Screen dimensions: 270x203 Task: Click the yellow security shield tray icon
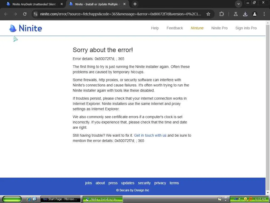coord(245,199)
